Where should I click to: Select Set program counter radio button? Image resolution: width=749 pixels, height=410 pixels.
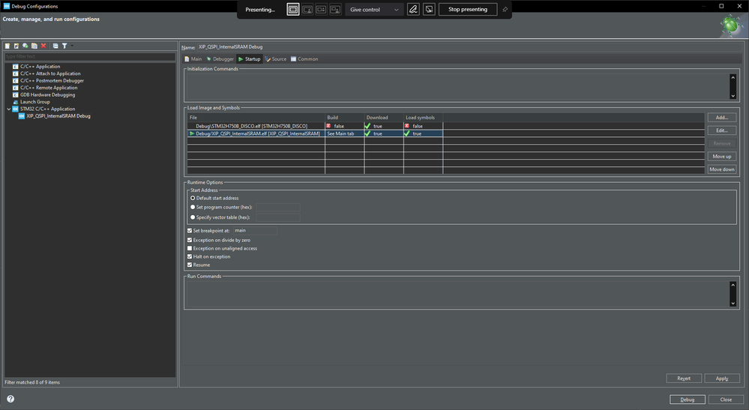tap(193, 207)
